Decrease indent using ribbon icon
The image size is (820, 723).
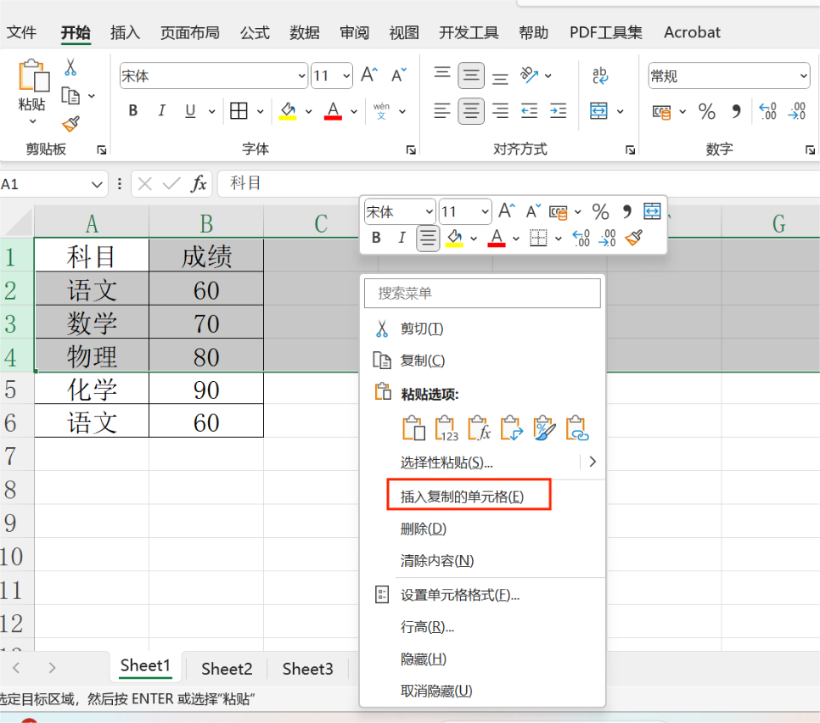tap(529, 111)
